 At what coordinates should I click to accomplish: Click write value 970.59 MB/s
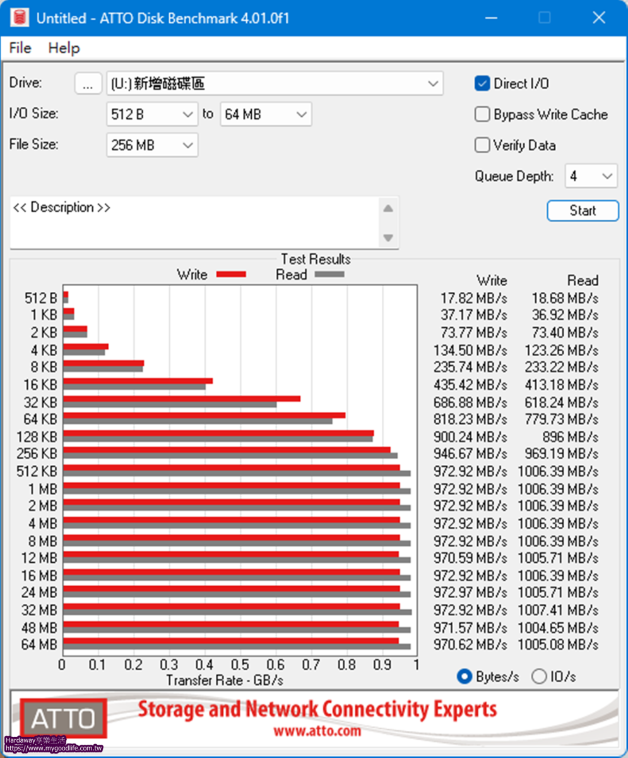click(470, 558)
